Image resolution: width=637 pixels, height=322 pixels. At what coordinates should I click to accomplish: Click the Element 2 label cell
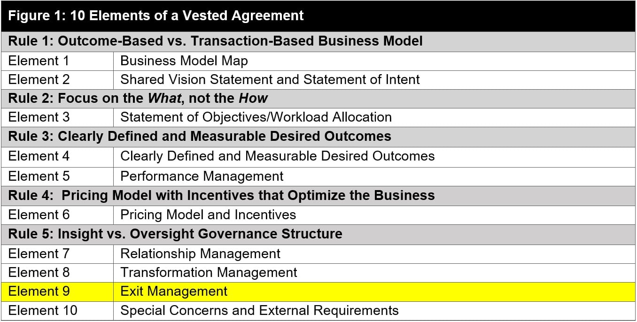57,80
